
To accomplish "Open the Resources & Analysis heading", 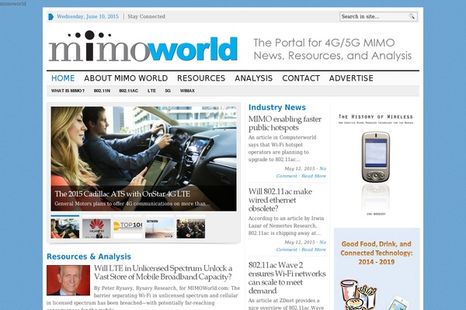I will 89,257.
